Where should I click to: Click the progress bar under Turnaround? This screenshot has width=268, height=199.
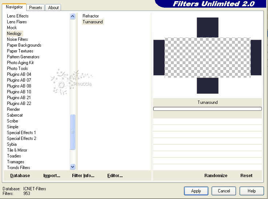(207, 109)
